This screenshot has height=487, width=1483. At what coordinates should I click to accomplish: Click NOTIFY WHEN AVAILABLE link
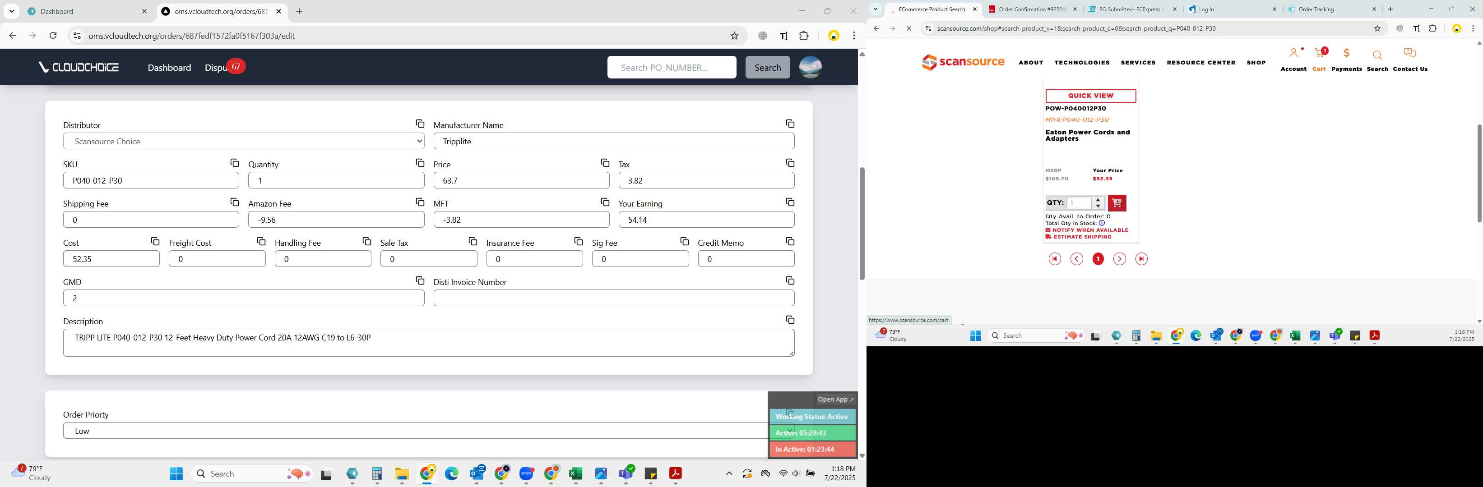coord(1086,230)
